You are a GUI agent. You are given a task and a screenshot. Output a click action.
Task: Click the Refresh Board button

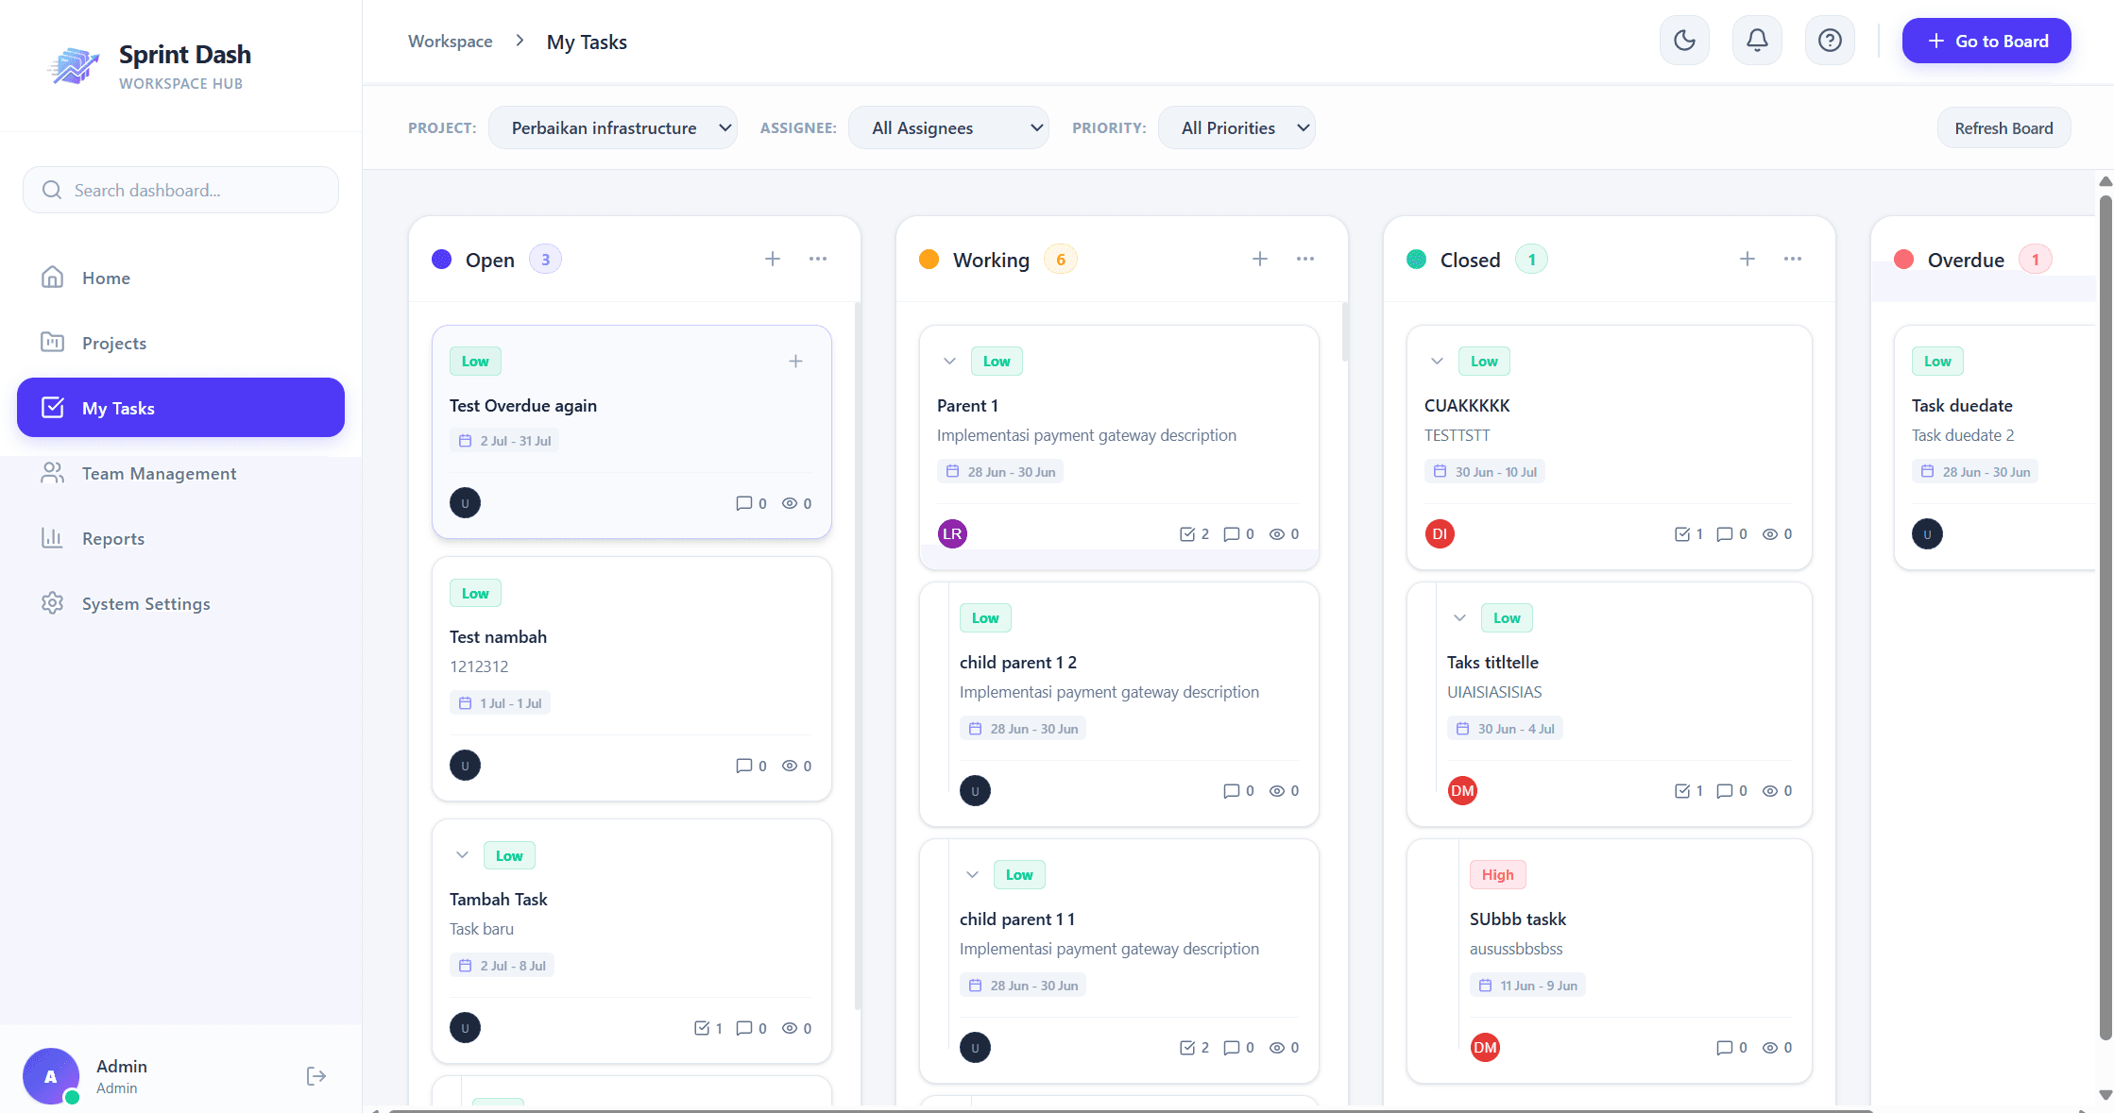tap(2003, 127)
